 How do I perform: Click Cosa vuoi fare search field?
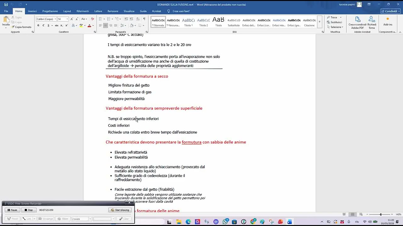coord(179,11)
